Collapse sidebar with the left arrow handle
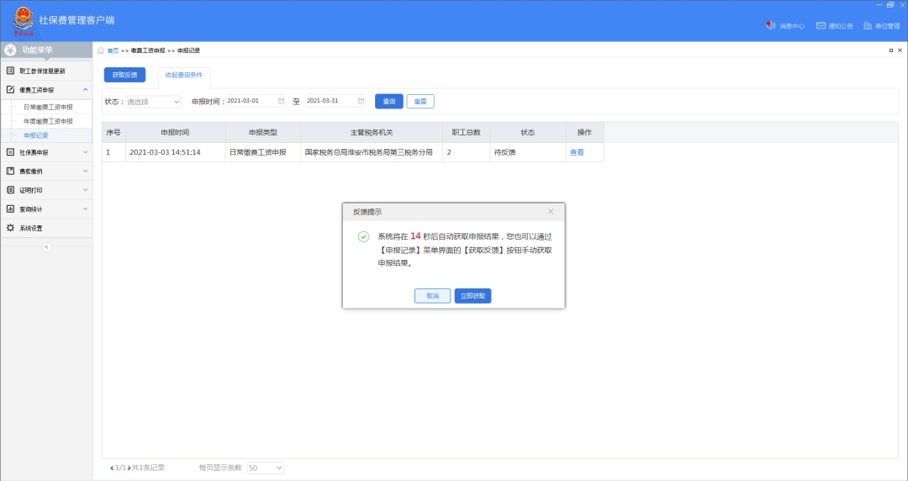Image resolution: width=908 pixels, height=481 pixels. point(46,246)
